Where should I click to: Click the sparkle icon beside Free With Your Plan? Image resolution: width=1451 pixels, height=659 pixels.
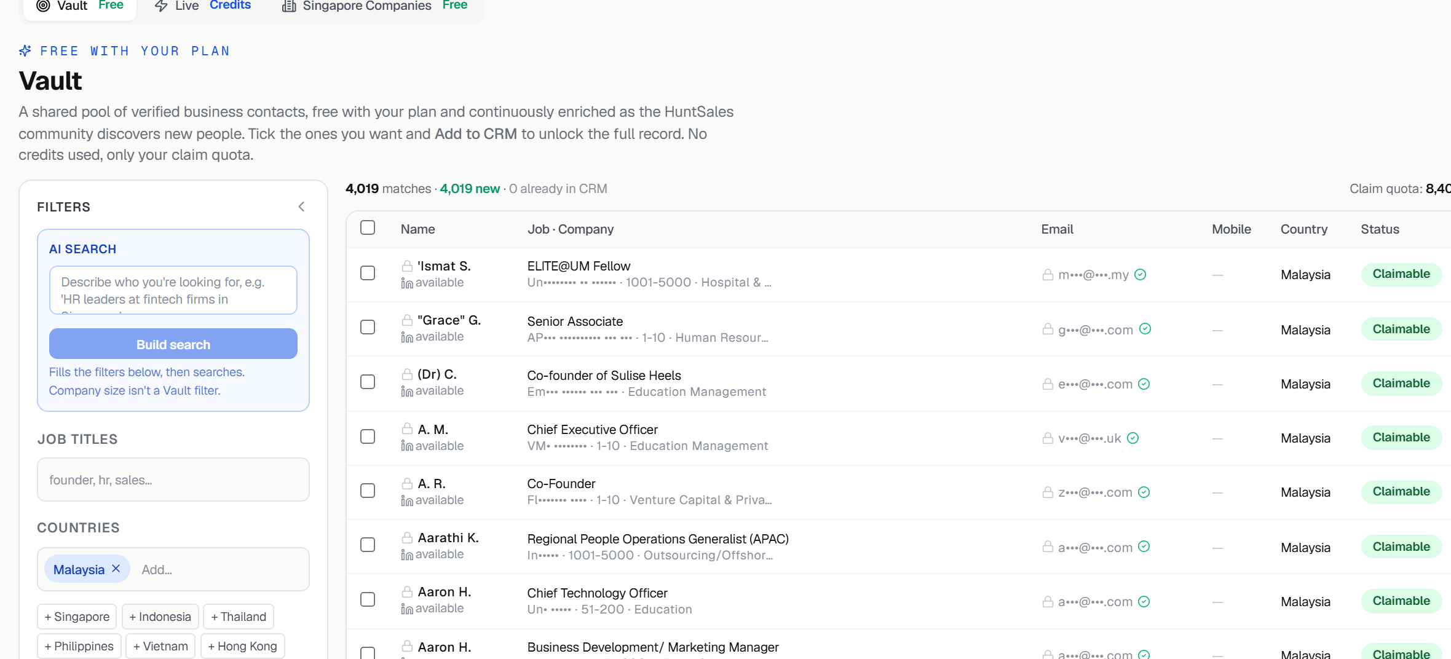(x=25, y=50)
